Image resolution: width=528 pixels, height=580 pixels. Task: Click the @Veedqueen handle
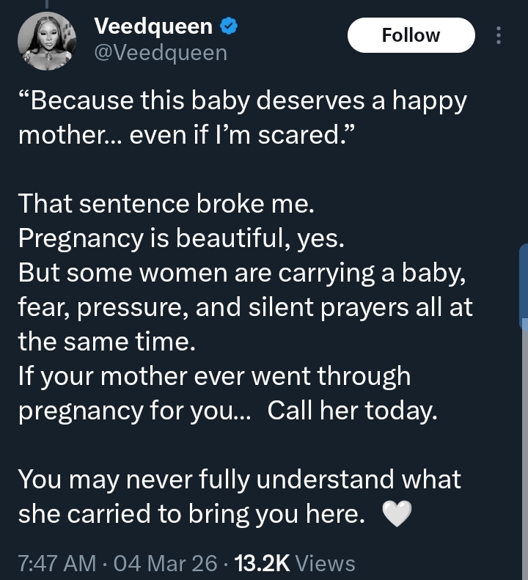(161, 53)
